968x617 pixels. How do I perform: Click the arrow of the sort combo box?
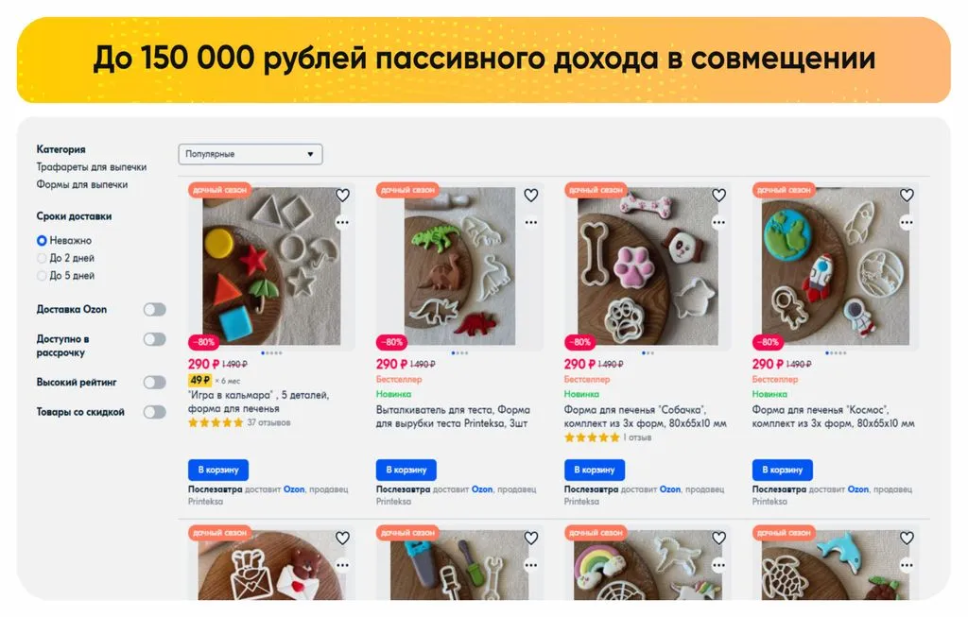[x=310, y=154]
